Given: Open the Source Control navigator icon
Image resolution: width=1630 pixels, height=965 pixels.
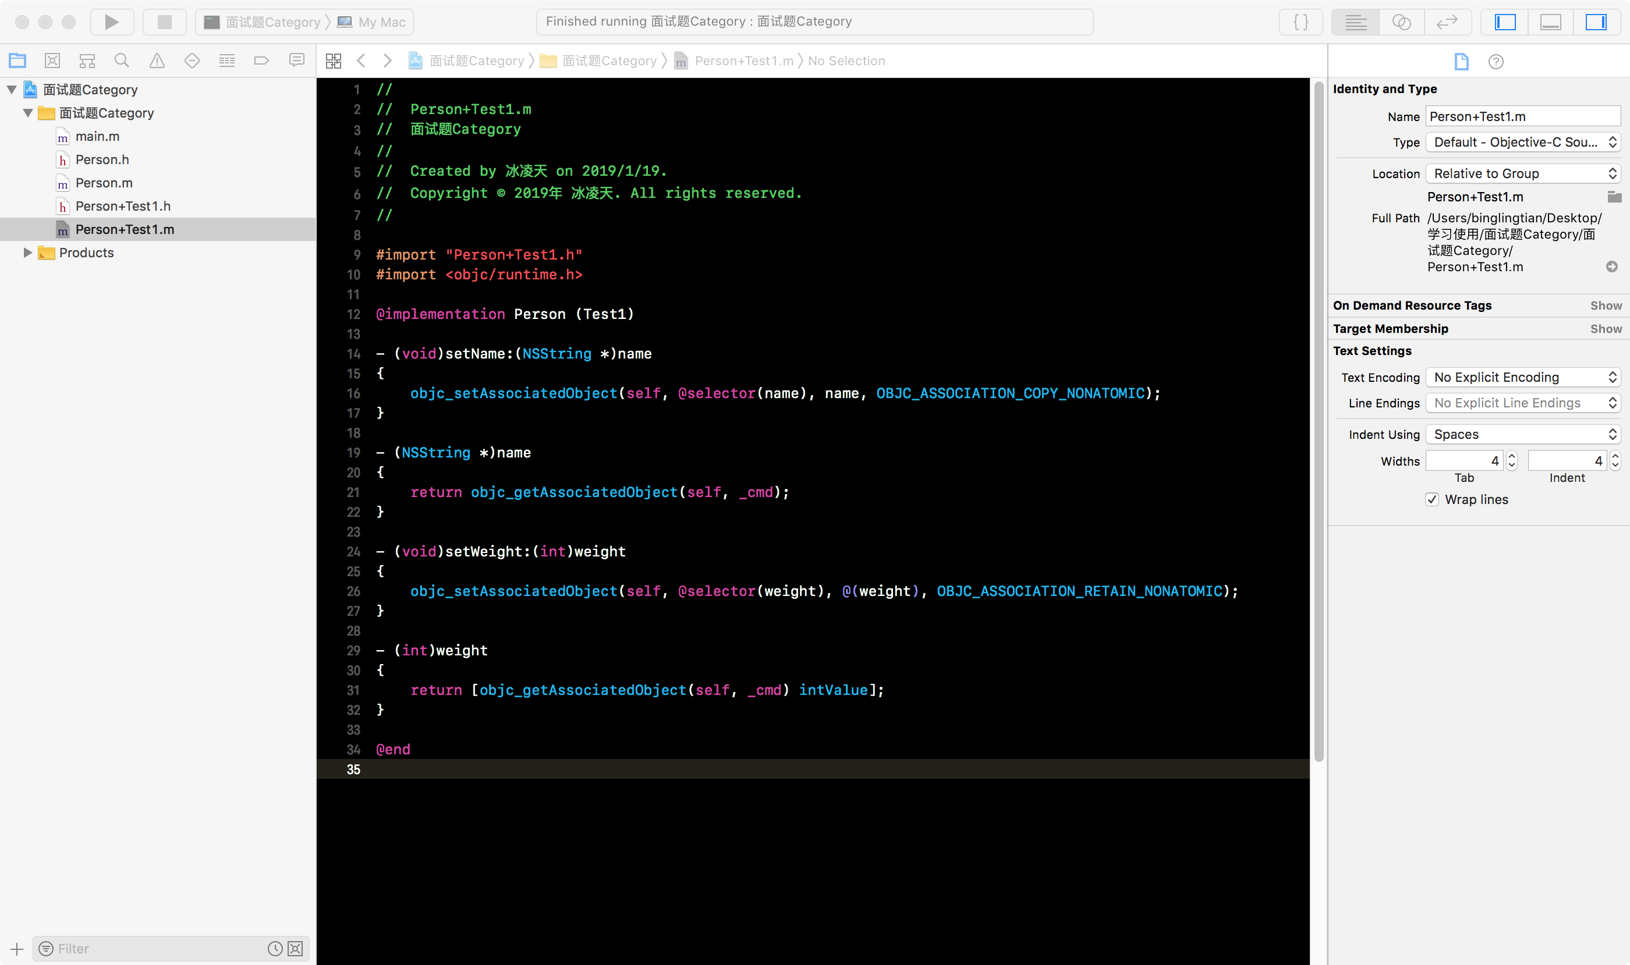Looking at the screenshot, I should click(x=52, y=61).
